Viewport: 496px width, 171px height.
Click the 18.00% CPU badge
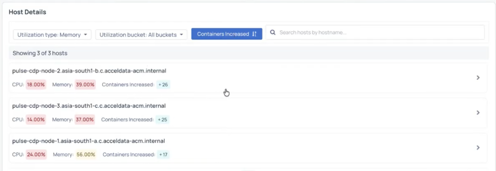[36, 85]
